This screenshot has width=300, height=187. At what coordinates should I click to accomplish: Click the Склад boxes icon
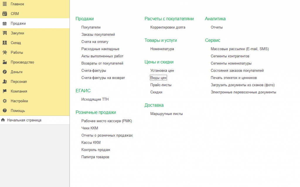click(5, 43)
